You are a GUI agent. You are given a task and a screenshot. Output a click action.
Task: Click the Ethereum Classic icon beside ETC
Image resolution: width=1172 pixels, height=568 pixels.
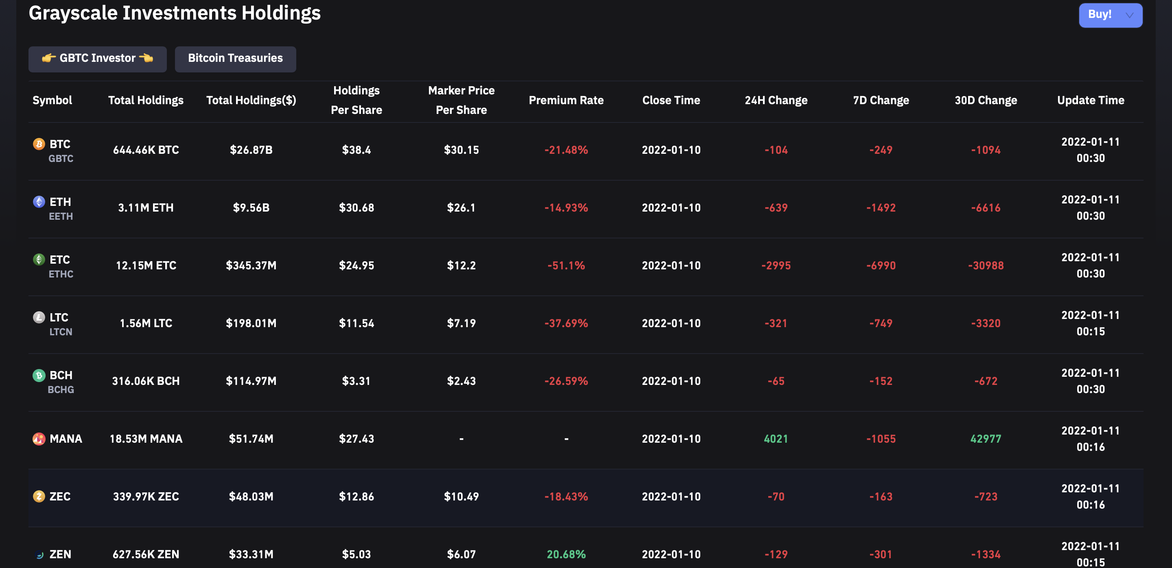39,260
